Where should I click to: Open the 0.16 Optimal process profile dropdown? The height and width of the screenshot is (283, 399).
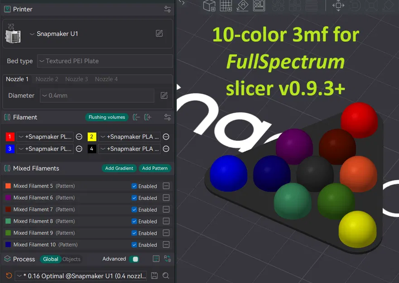point(81,276)
